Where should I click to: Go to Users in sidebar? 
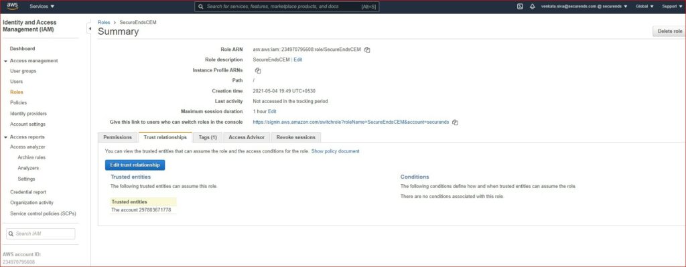coord(16,81)
